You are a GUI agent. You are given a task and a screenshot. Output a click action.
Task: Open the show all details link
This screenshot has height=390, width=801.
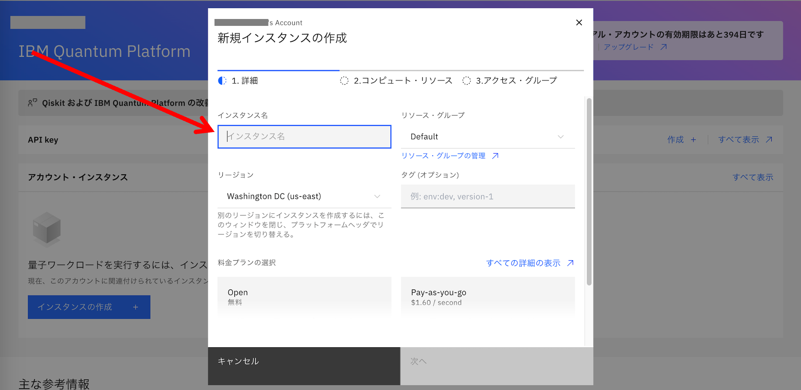[x=530, y=263]
